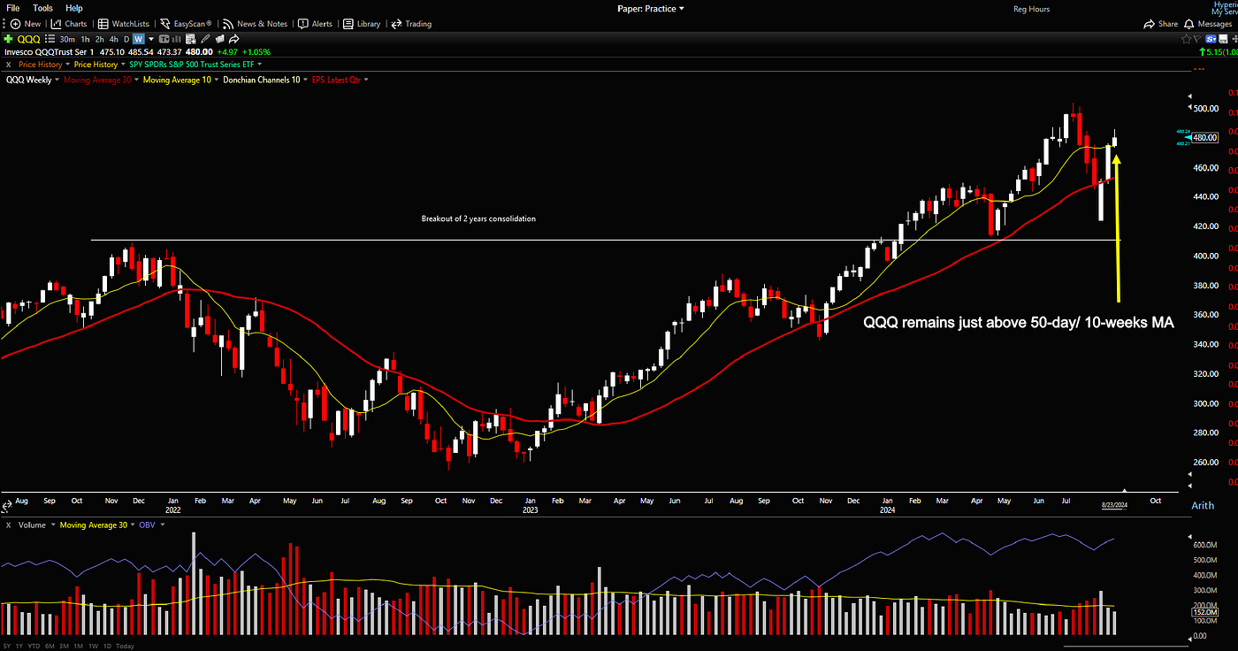Screen dimensions: 1238x651
Task: Switch to the 4h time frame
Action: (114, 39)
